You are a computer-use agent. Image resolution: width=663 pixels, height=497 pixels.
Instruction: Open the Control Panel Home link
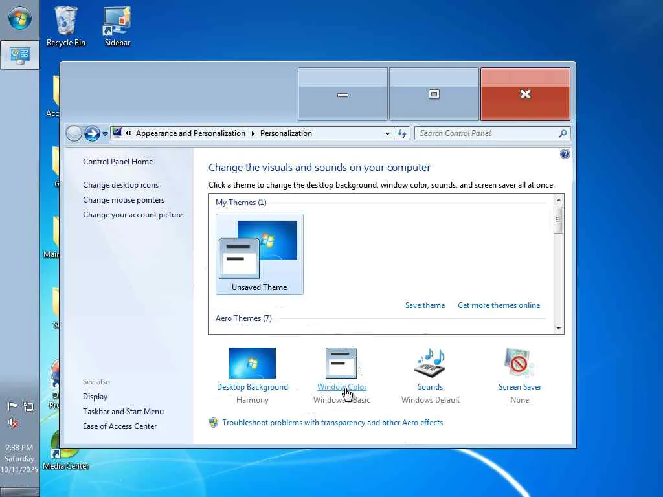(x=118, y=161)
